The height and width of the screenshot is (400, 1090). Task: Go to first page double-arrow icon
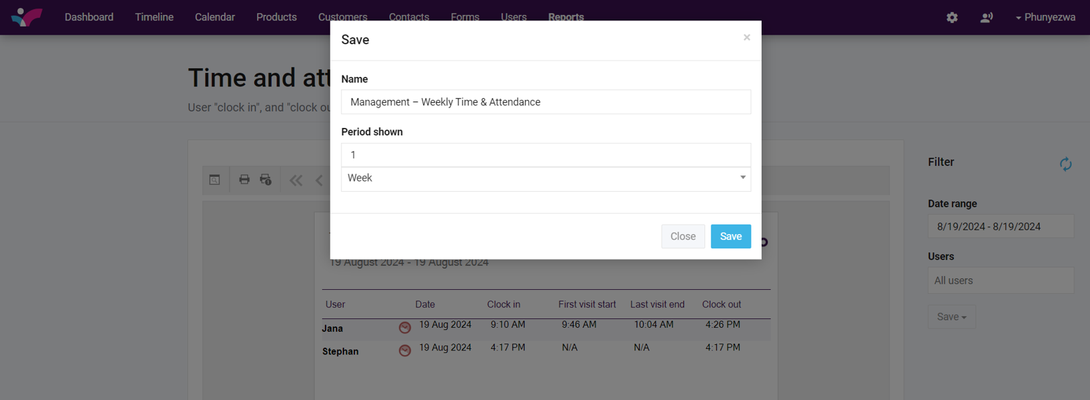(296, 180)
